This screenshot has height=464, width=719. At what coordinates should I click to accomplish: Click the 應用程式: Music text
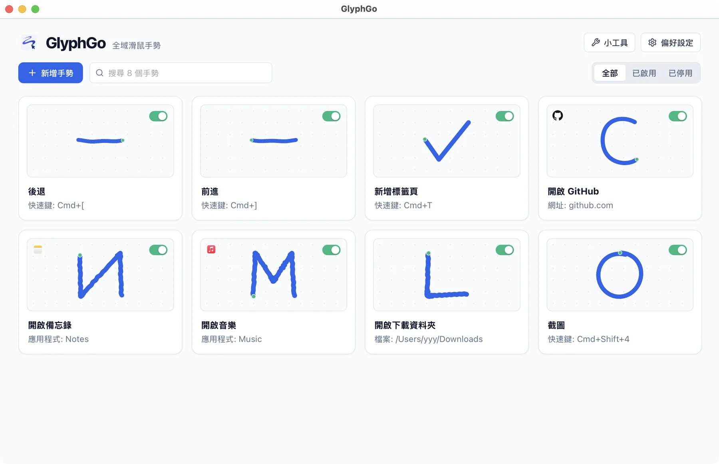[232, 339]
